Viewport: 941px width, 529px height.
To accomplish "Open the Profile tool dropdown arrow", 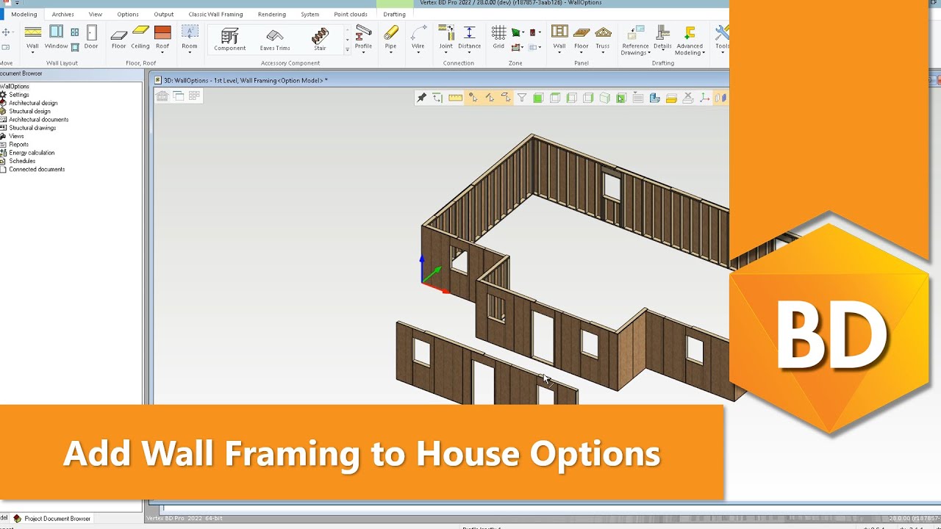I will [x=363, y=54].
